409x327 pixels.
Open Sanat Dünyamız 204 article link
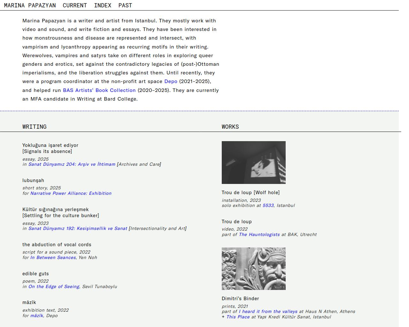(72, 164)
